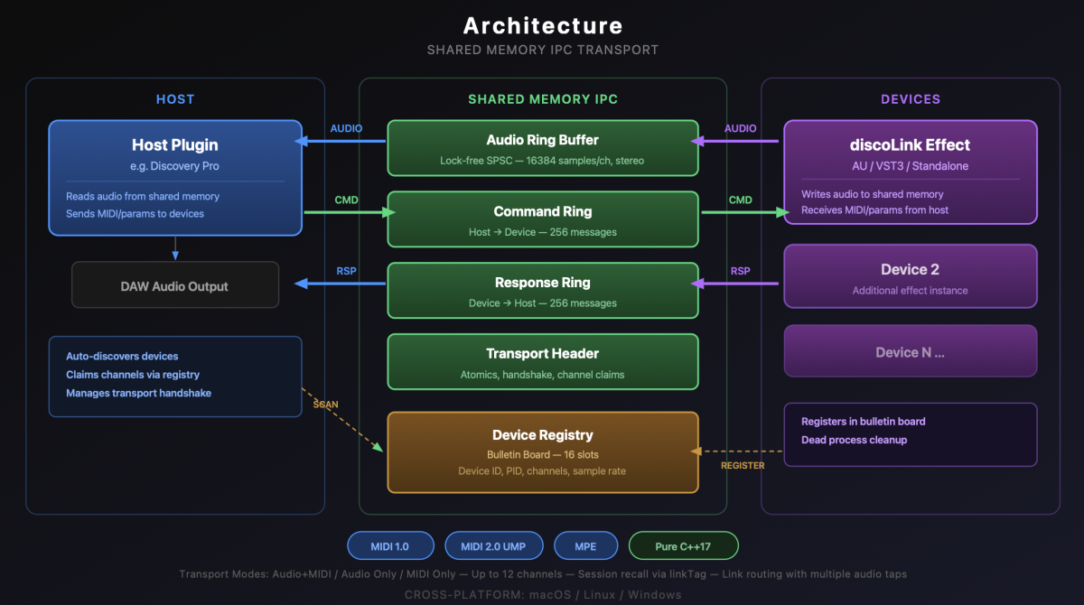This screenshot has height=605, width=1084.
Task: Select the DAW Audio Output box
Action: coord(174,286)
